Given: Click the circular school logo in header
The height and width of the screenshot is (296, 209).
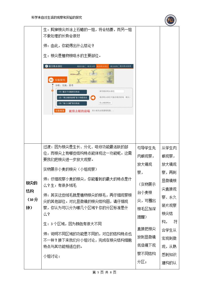Looking at the screenshot, I should point(170,20).
